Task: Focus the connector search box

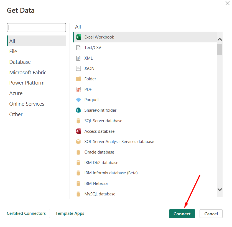Action: click(x=36, y=27)
